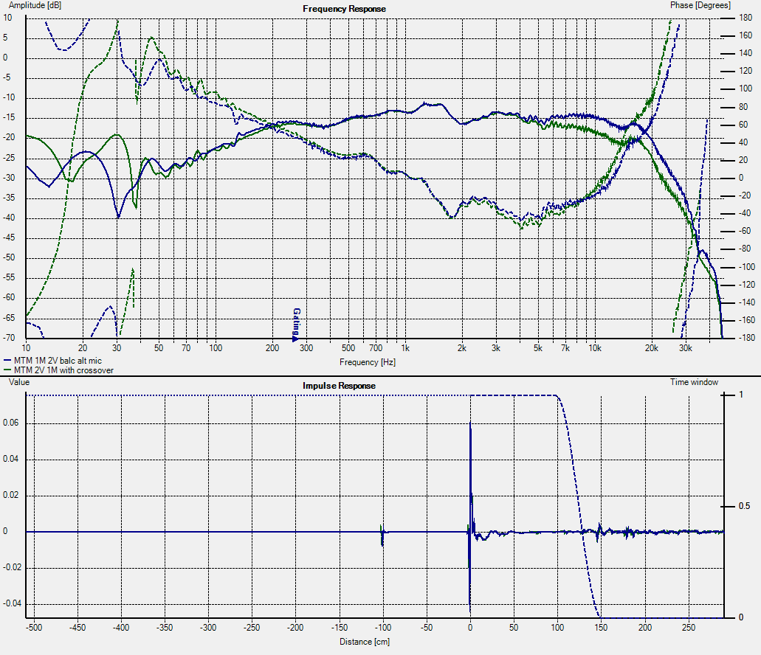Click the -500 tick on distance axis
761x655 pixels.
click(34, 628)
